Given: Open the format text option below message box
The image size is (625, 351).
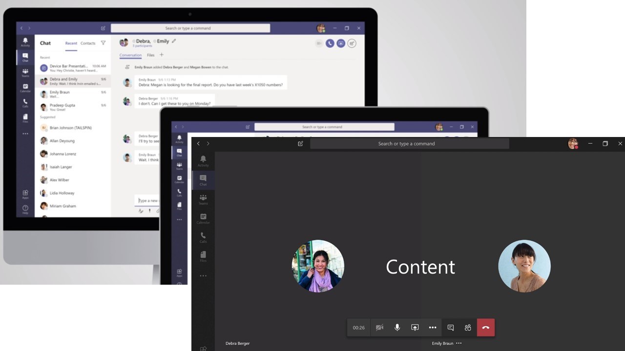Looking at the screenshot, I should pyautogui.click(x=141, y=211).
